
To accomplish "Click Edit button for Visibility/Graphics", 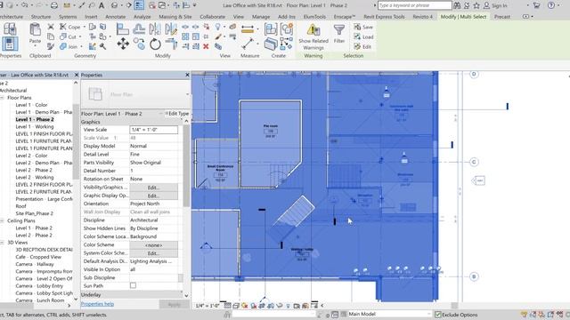I will 153,188.
